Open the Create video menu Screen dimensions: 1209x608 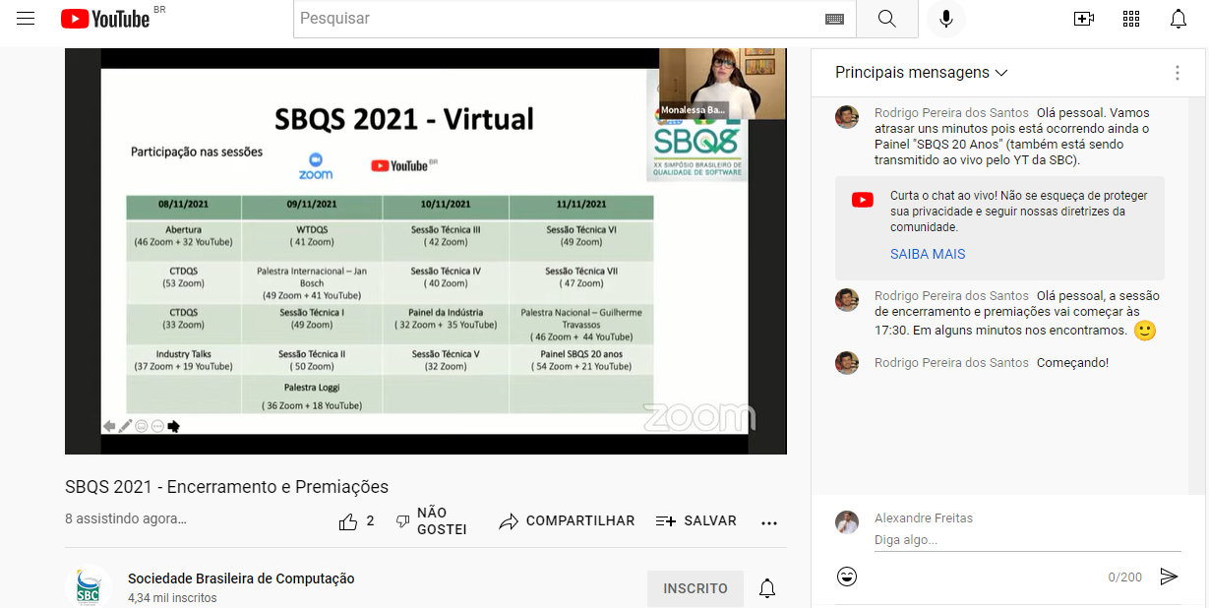tap(1083, 19)
